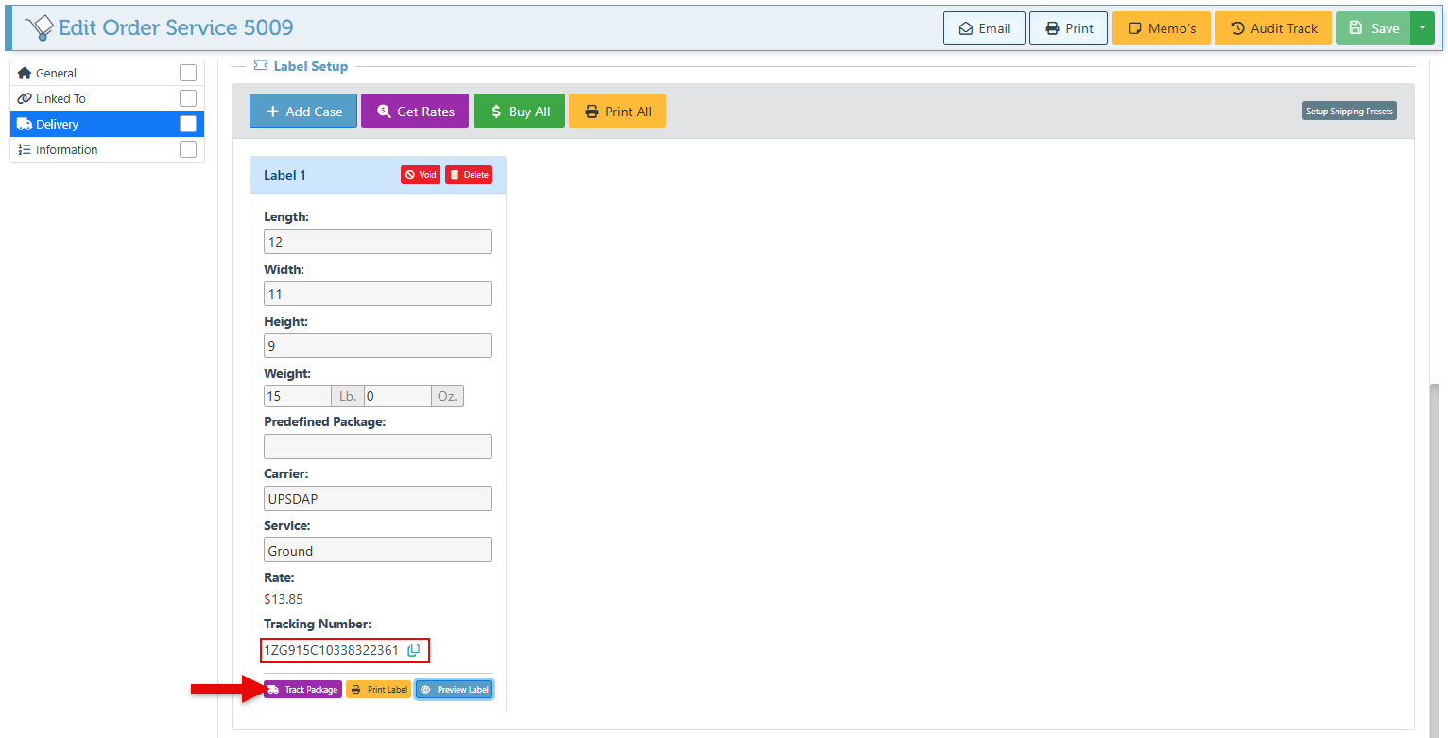
Task: Click the Length input field
Action: (x=378, y=242)
